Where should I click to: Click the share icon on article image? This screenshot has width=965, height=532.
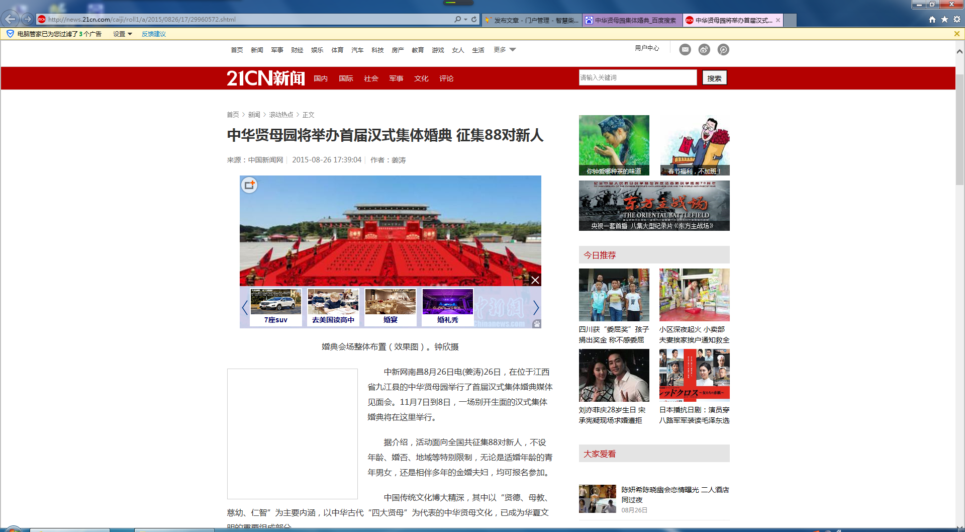click(250, 186)
